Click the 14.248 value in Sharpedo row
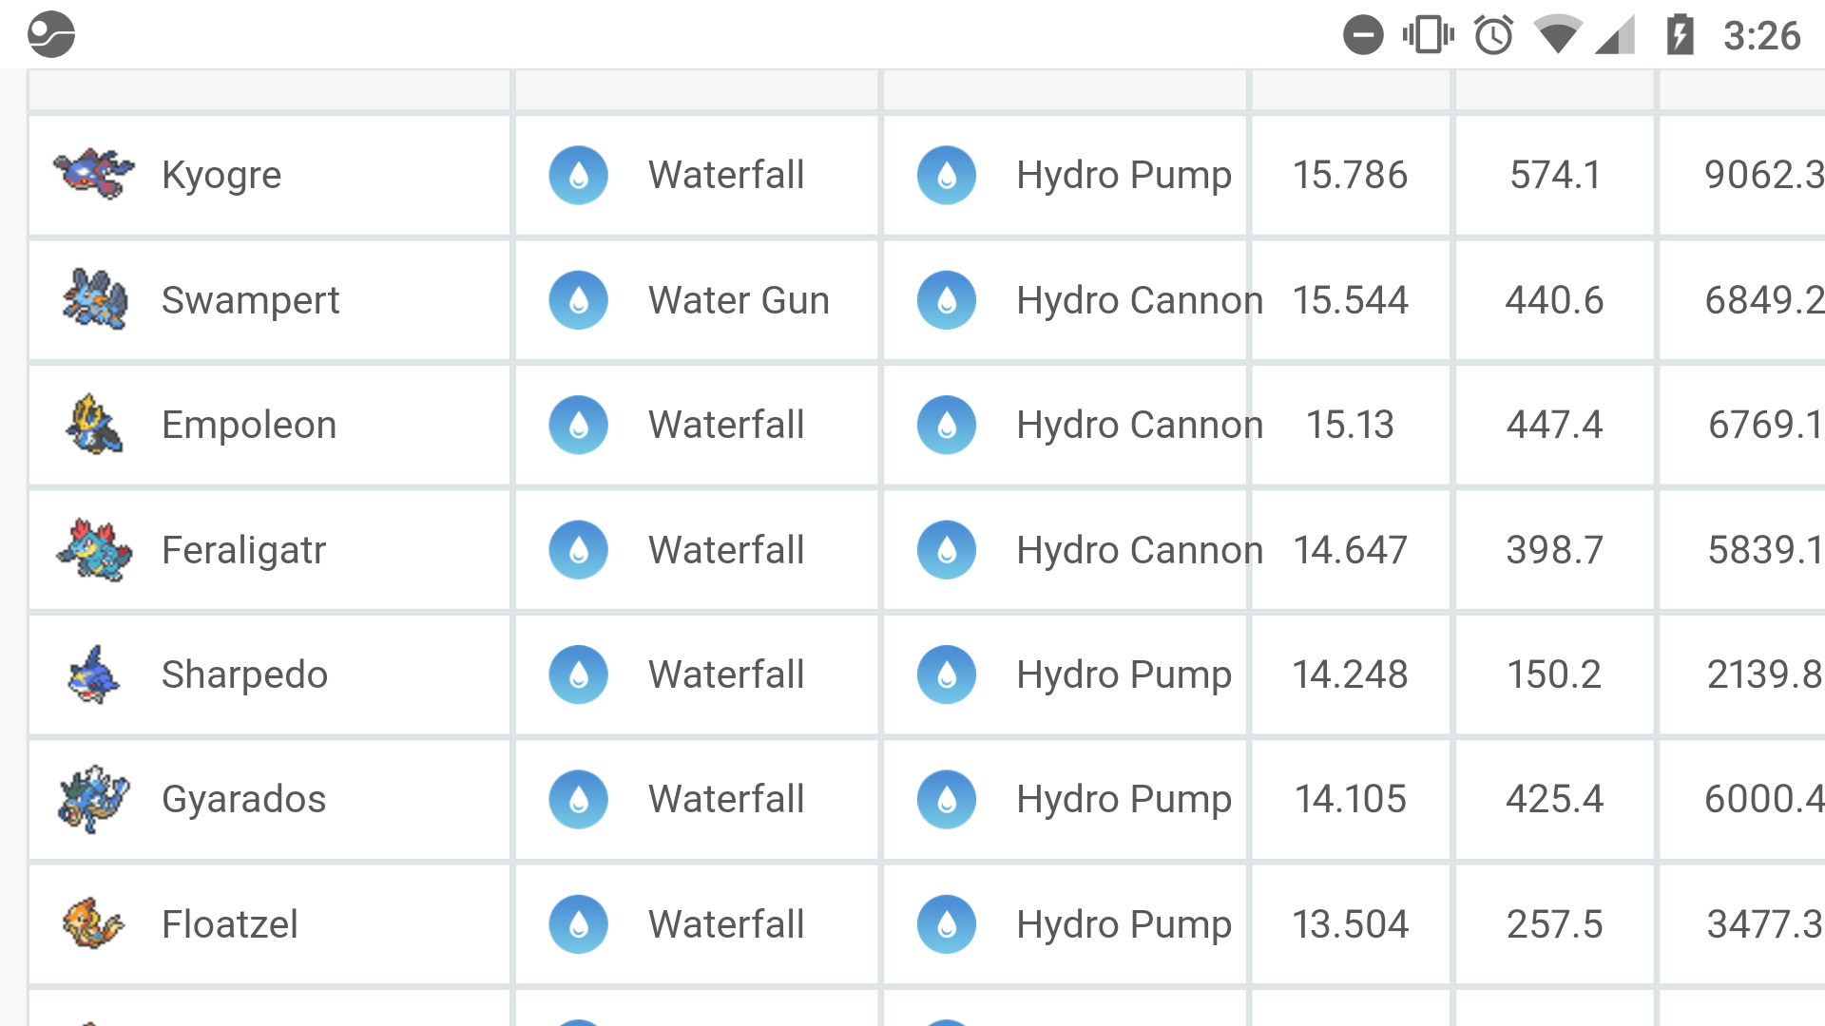The width and height of the screenshot is (1825, 1026). click(x=1350, y=674)
